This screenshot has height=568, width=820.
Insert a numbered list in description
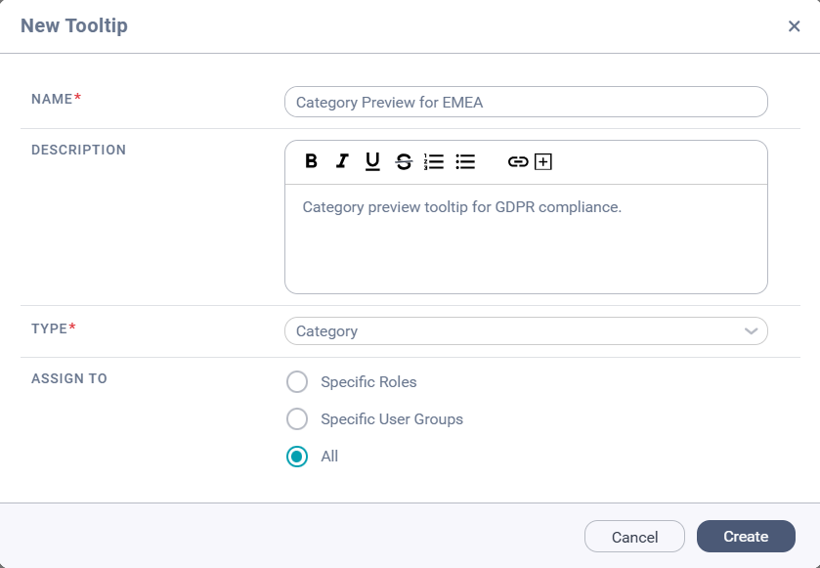point(434,161)
